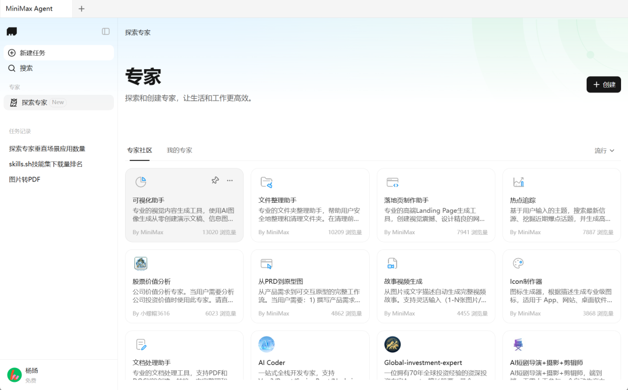Viewport: 628px width, 390px height.
Task: Toggle the pin on 可视化助手 card
Action: (x=215, y=180)
